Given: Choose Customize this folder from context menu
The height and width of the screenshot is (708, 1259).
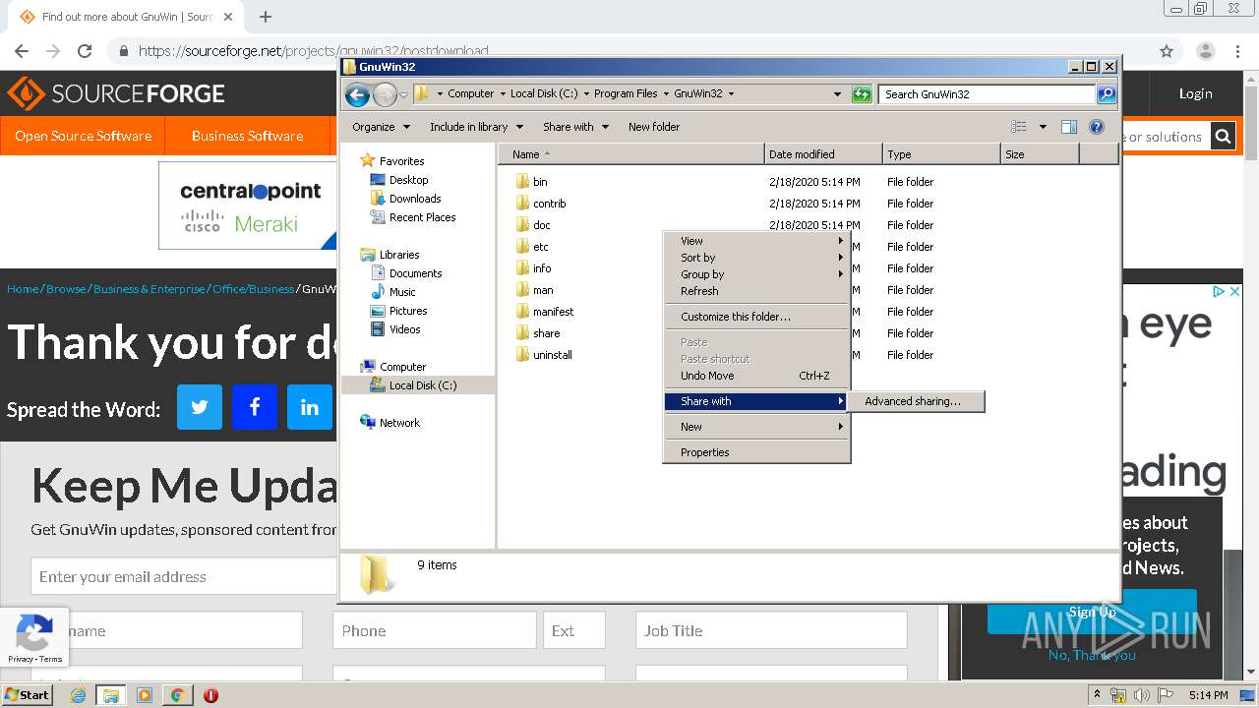Looking at the screenshot, I should 756,317.
